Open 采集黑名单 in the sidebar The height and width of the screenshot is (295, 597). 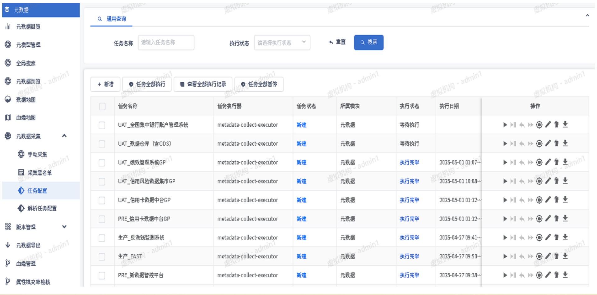coord(39,173)
